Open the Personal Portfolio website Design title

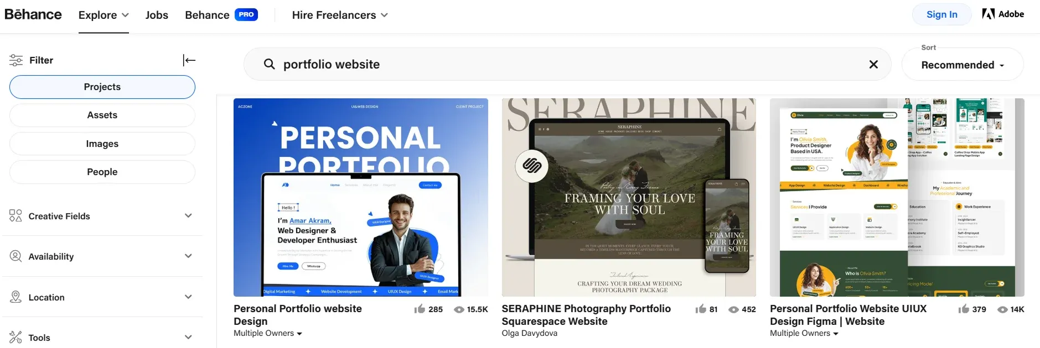tap(298, 315)
